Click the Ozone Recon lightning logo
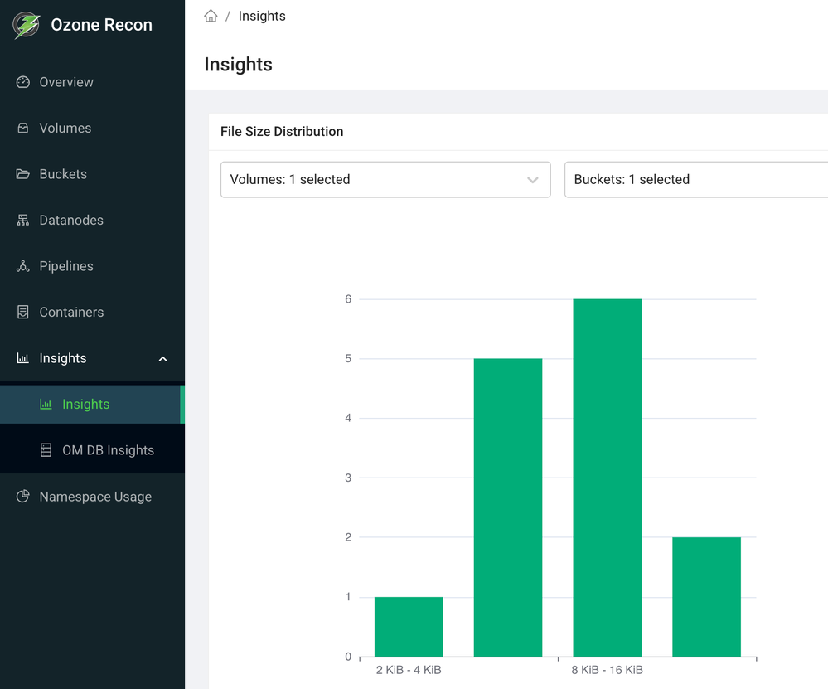 pyautogui.click(x=26, y=25)
